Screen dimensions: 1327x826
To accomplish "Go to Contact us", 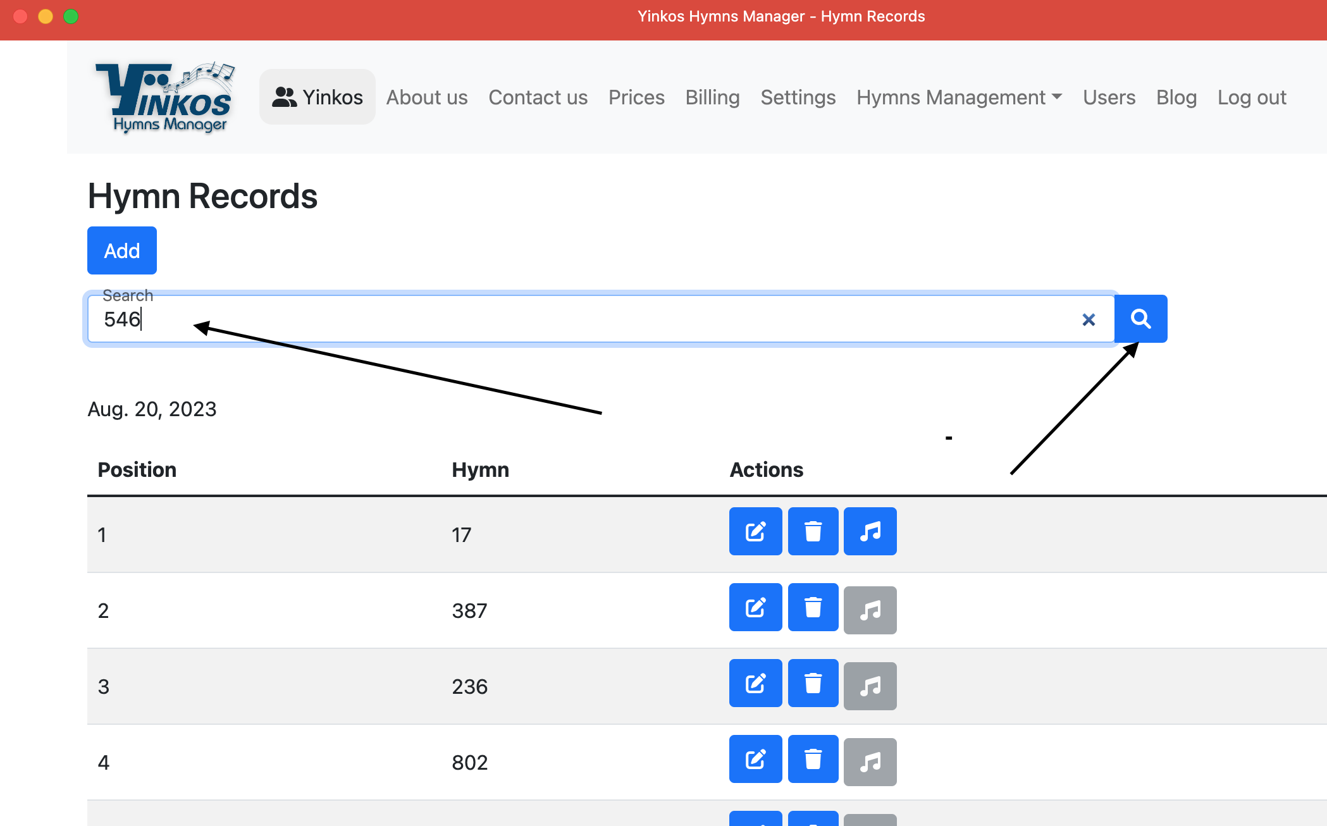I will pos(538,97).
